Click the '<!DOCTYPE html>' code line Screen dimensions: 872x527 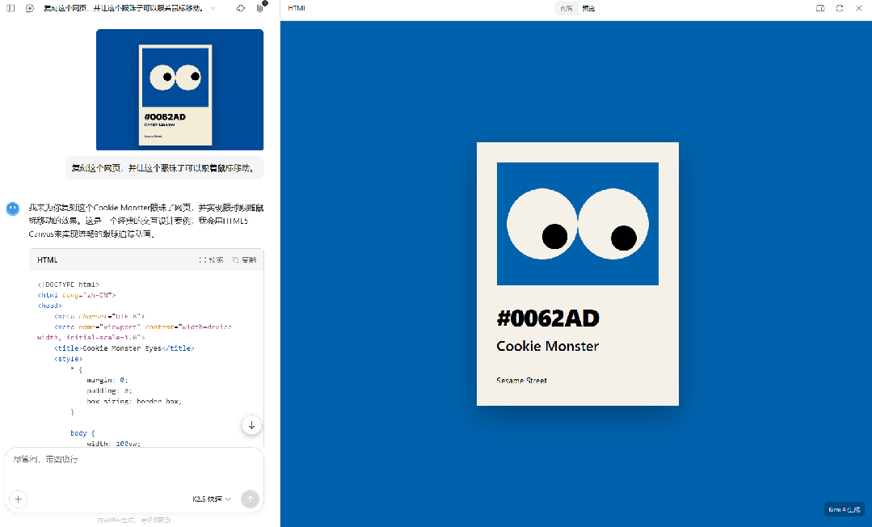click(69, 285)
